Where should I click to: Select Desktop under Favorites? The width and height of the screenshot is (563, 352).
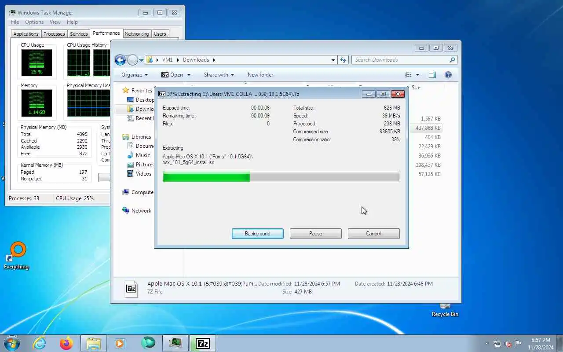(x=140, y=100)
